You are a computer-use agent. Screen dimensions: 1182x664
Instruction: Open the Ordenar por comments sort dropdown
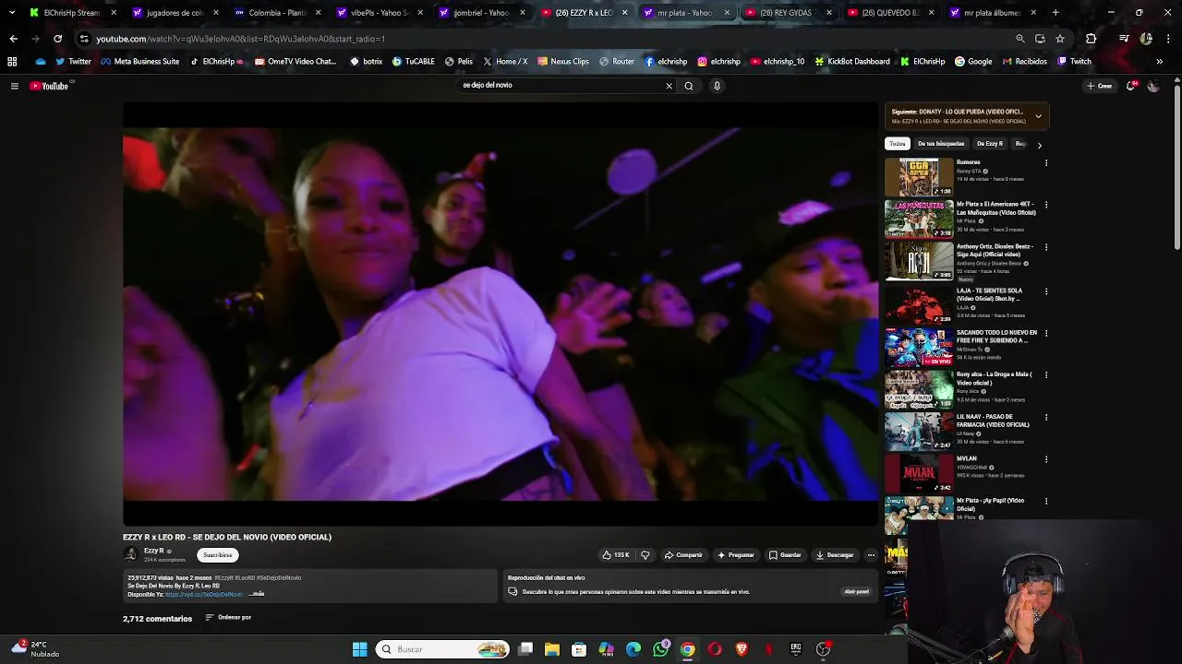[x=228, y=618]
